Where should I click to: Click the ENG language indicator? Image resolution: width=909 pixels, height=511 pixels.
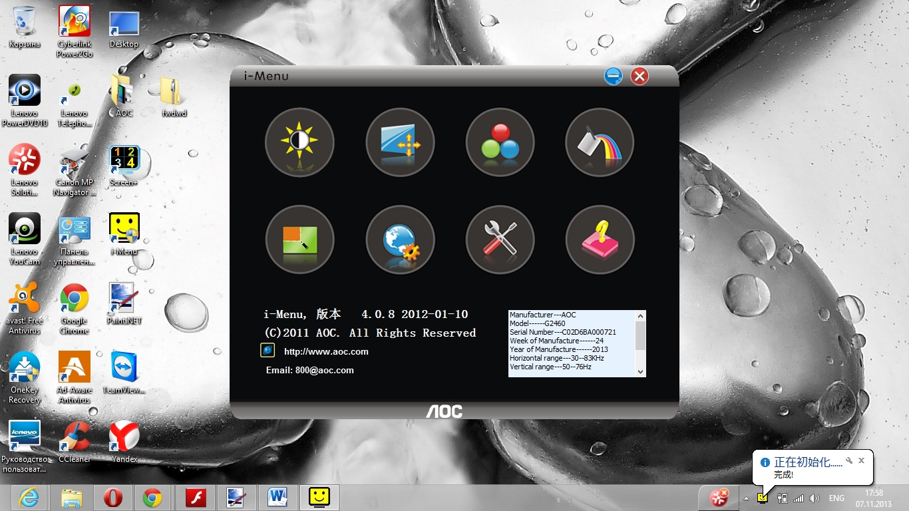[836, 498]
